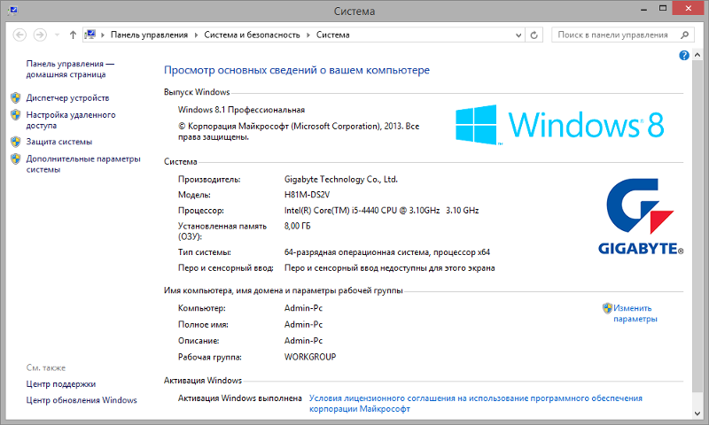Refresh the System page

[534, 35]
